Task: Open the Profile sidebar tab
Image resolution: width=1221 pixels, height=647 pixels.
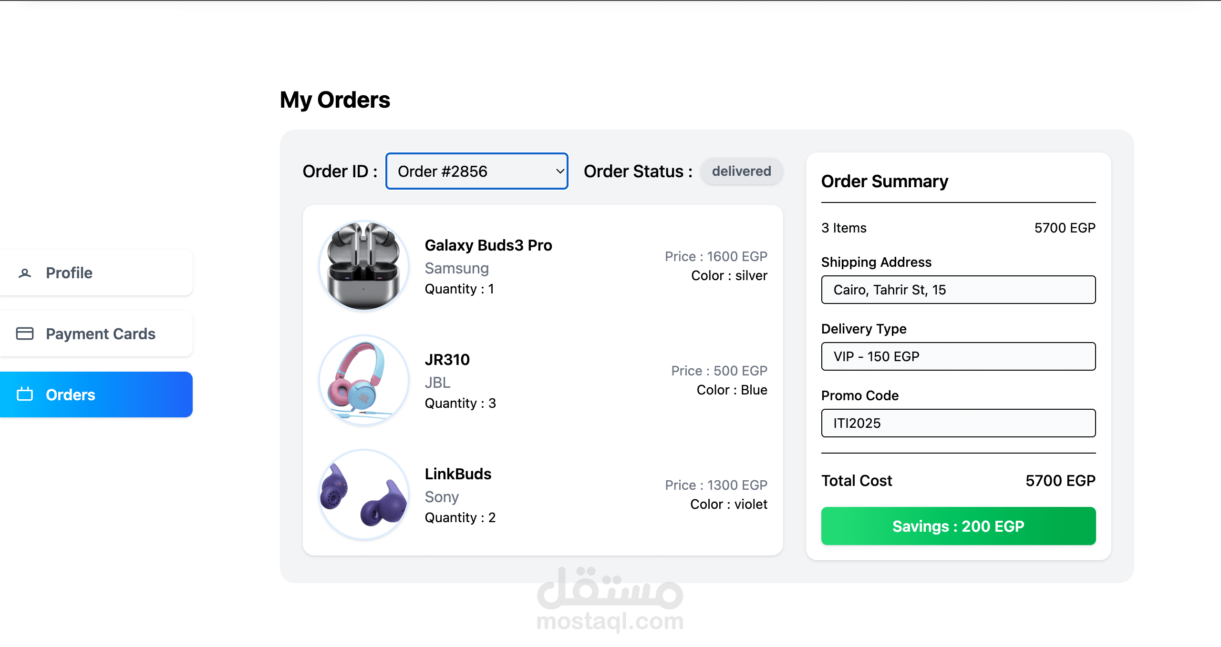Action: tap(95, 273)
